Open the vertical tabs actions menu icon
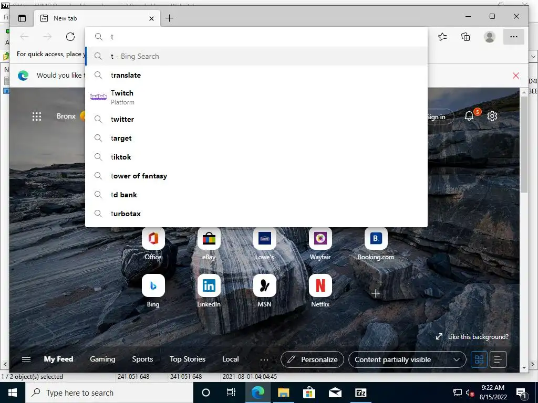The width and height of the screenshot is (538, 403). coord(22,18)
